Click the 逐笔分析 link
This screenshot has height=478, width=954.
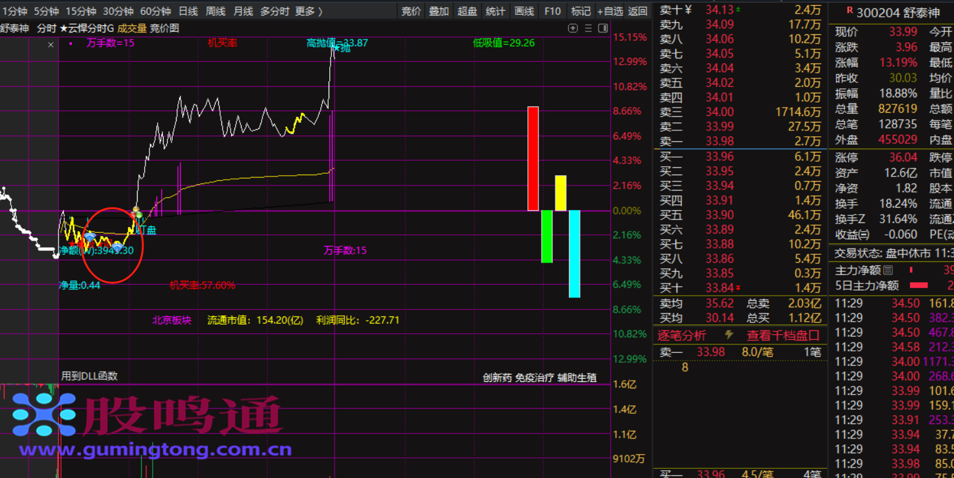coord(681,335)
